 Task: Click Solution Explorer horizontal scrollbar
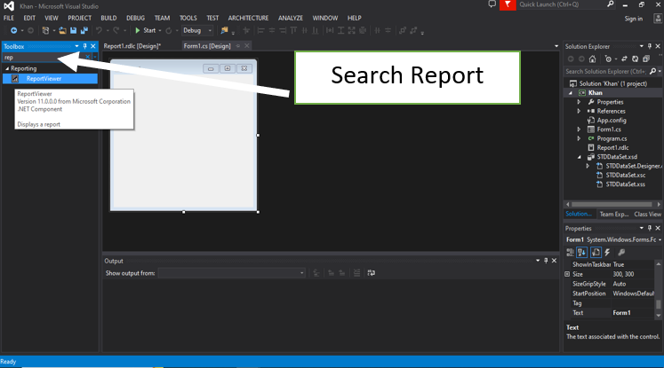point(612,205)
